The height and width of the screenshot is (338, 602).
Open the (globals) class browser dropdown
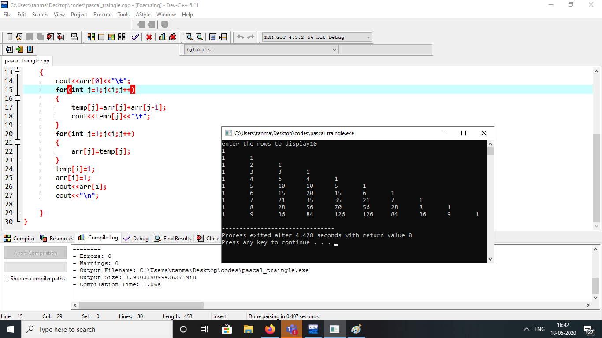tap(334, 49)
